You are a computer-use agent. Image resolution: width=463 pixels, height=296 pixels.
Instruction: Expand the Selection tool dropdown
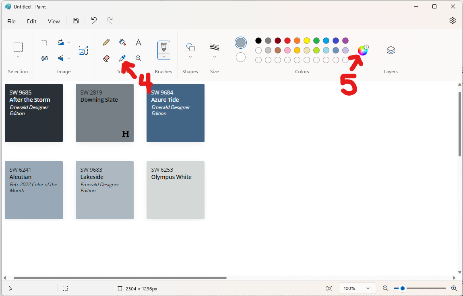pos(18,57)
